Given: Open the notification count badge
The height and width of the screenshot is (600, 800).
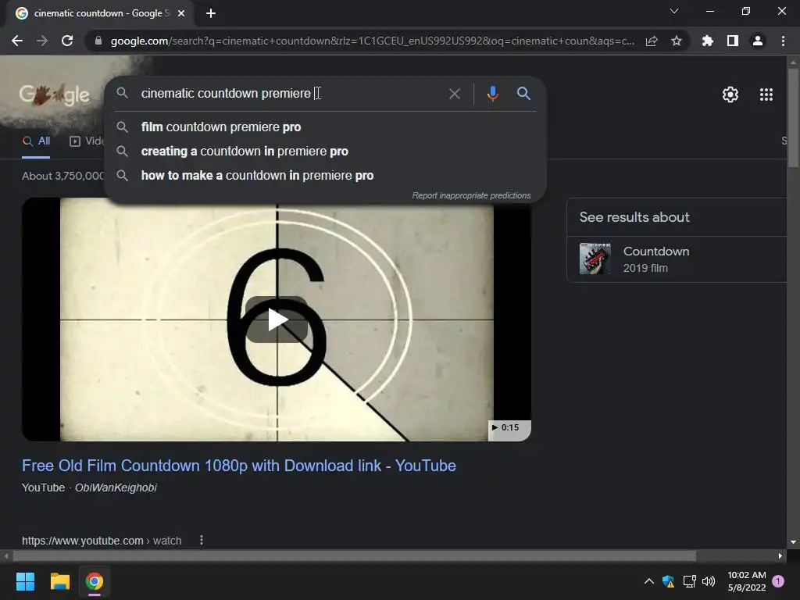Looking at the screenshot, I should tap(778, 581).
